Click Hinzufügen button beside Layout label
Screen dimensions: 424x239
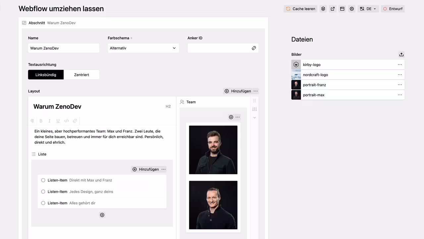(238, 91)
